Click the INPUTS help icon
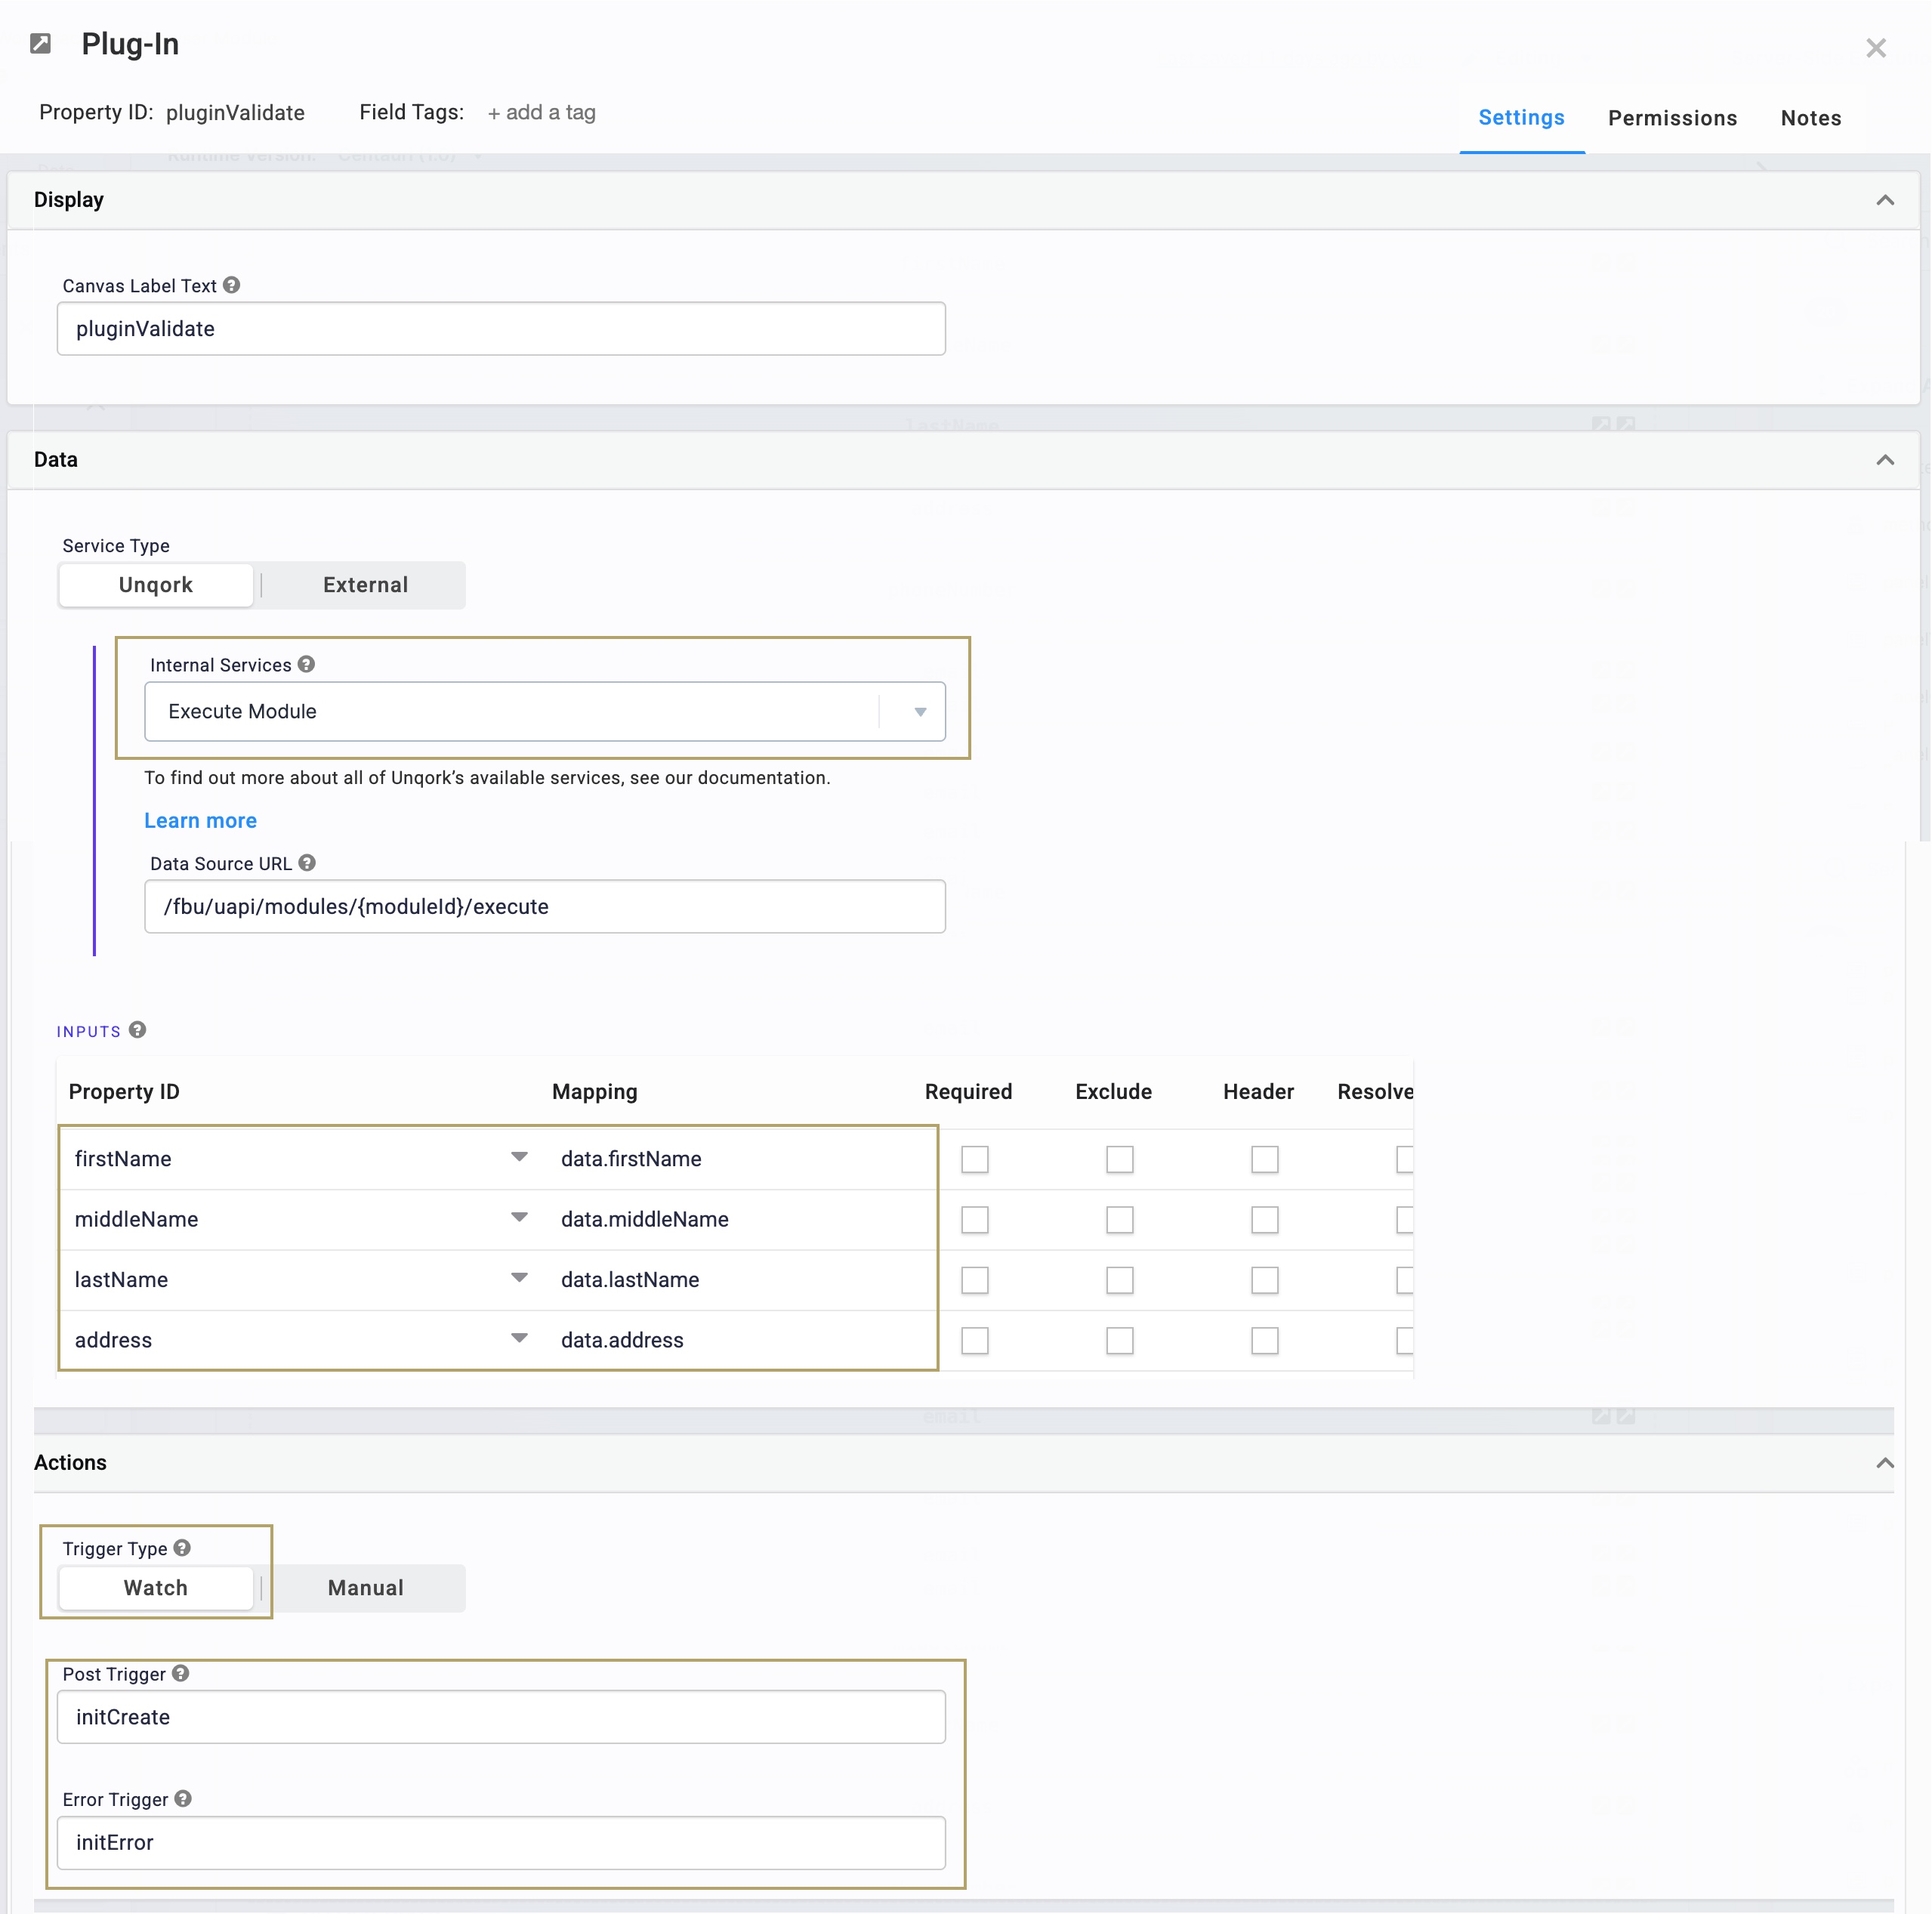 pyautogui.click(x=136, y=1030)
